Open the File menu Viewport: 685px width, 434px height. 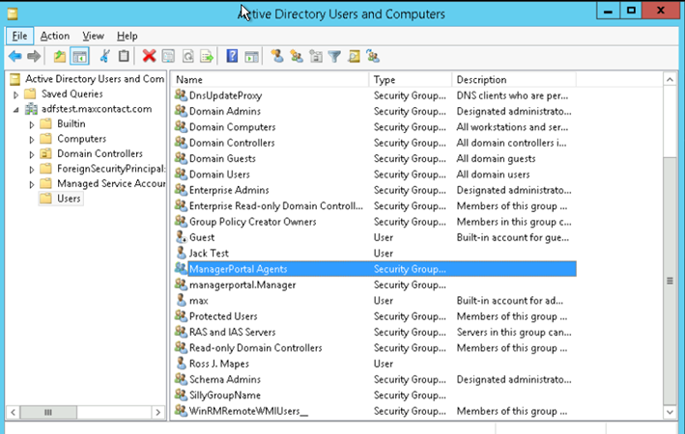point(19,36)
